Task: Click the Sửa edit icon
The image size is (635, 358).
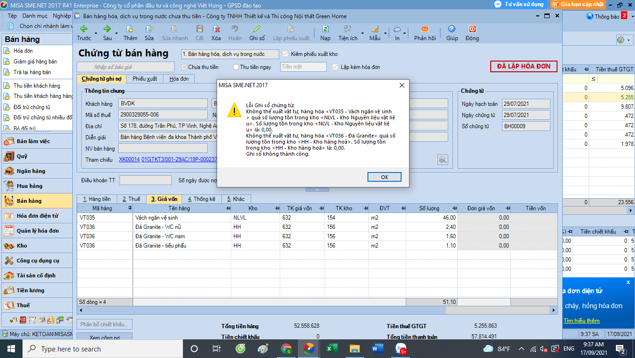Action: point(149,28)
